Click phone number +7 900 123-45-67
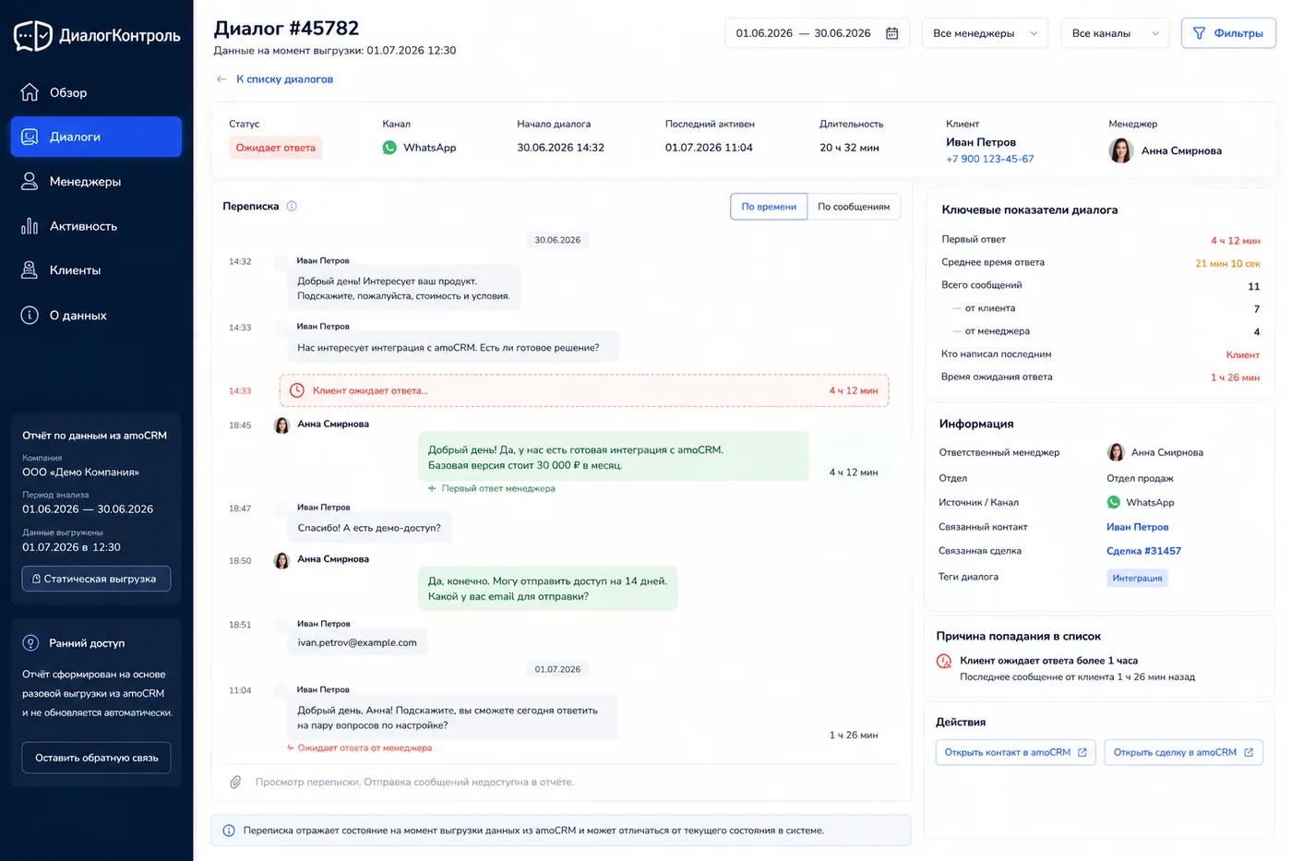 989,159
